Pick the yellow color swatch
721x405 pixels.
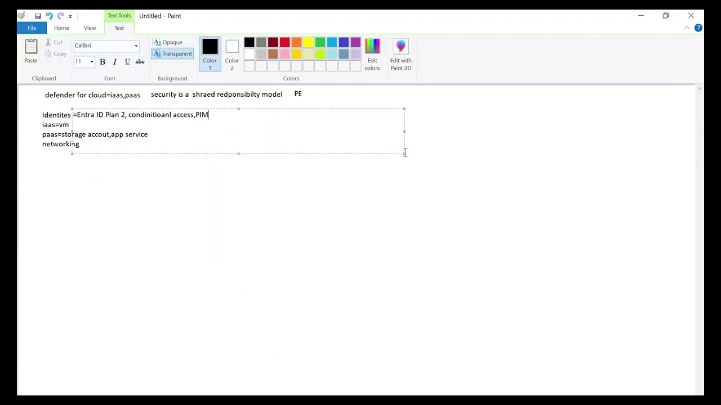coord(308,42)
